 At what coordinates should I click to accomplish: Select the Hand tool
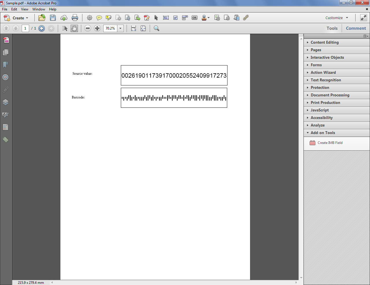point(74,28)
